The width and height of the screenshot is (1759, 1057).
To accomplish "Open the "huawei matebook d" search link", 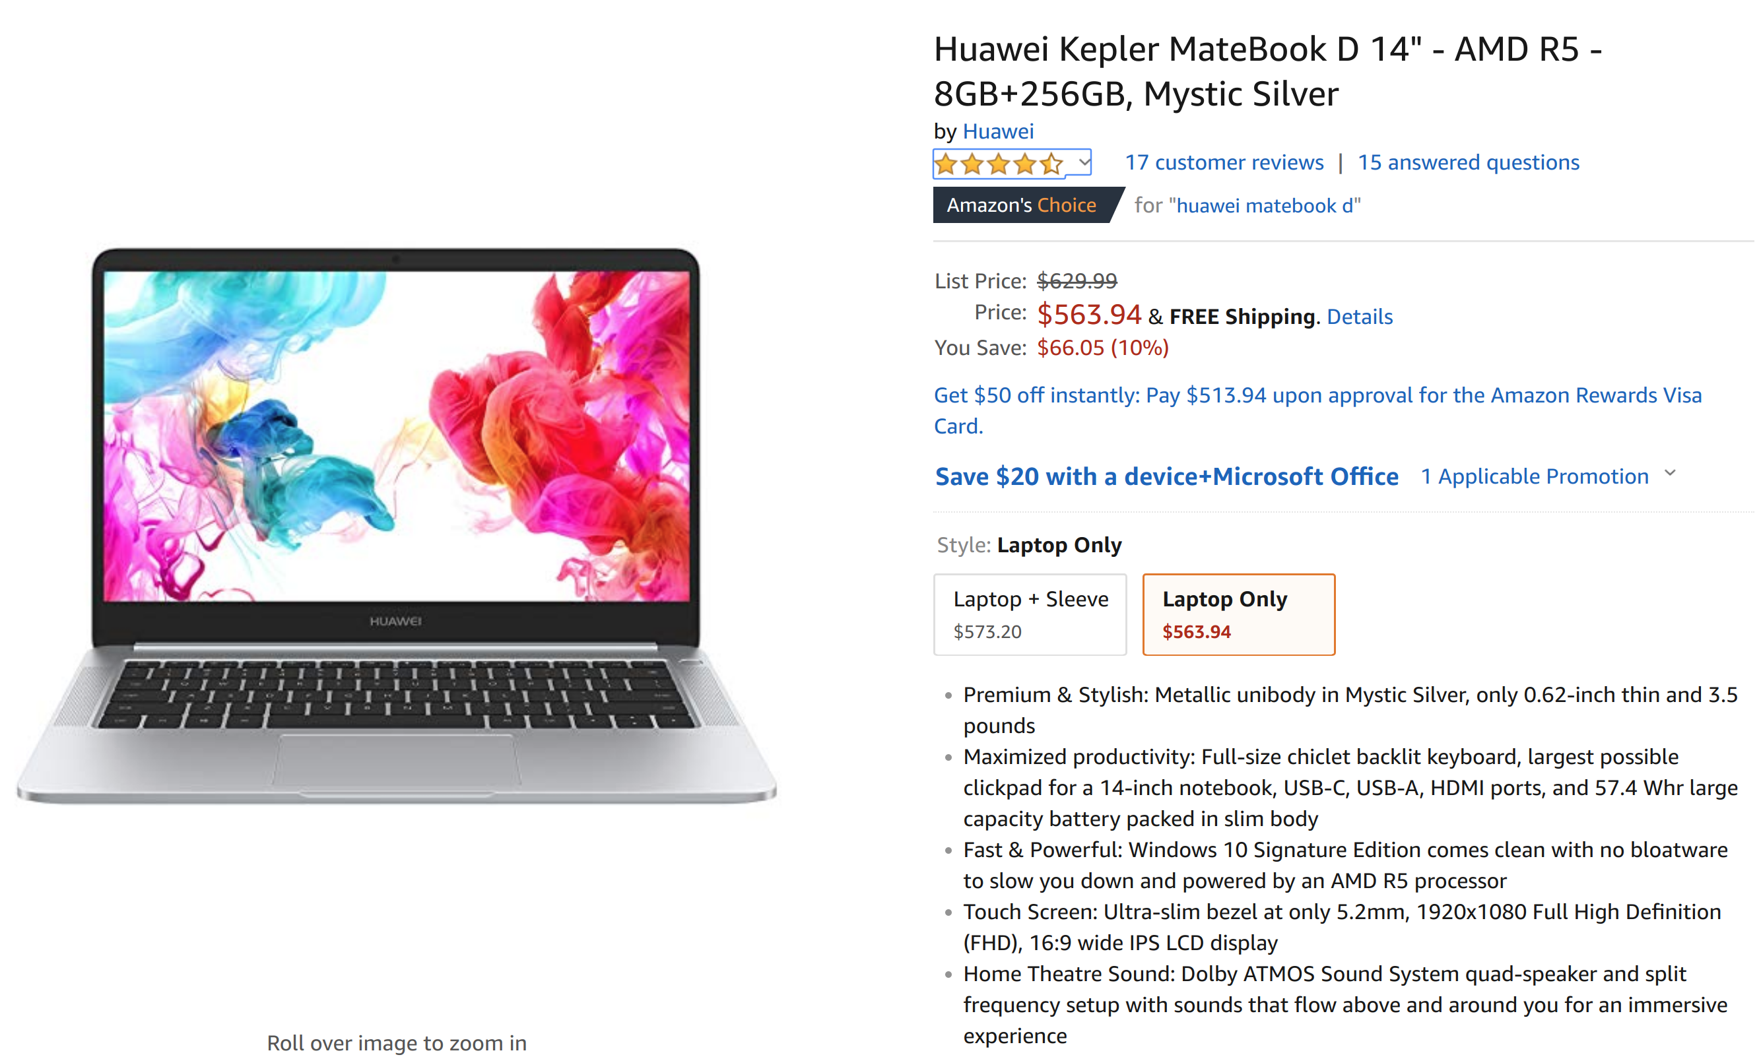I will click(1265, 206).
